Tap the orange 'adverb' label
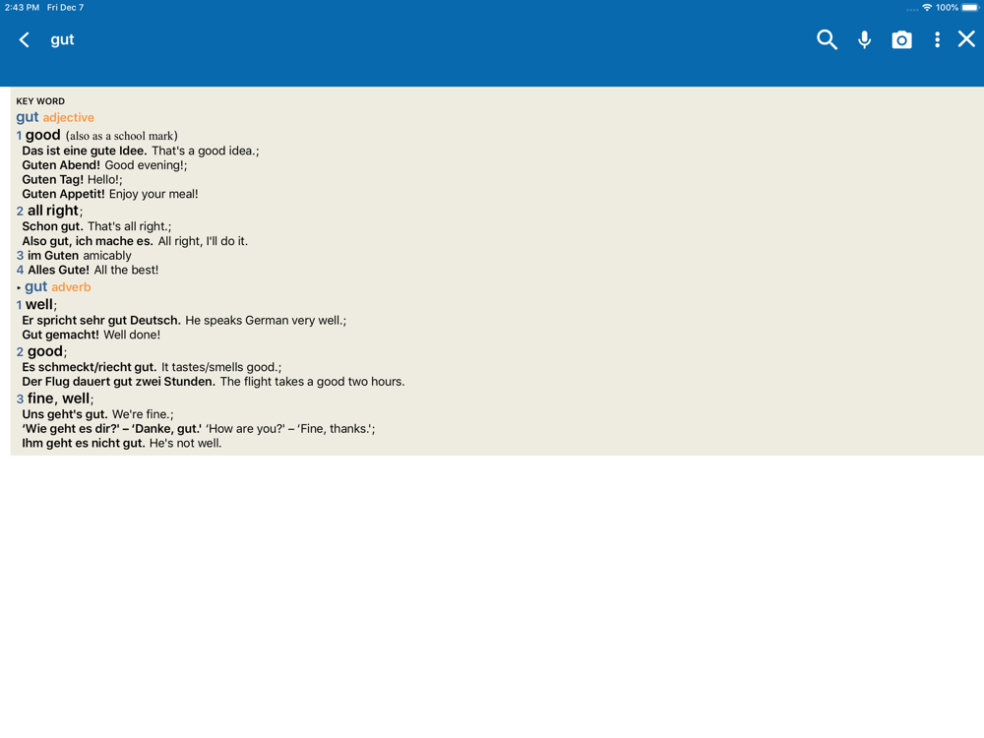 71,286
